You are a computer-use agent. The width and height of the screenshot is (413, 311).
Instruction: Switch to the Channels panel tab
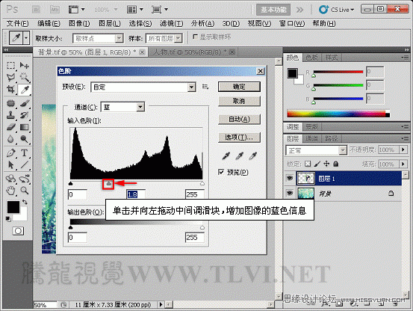point(312,138)
